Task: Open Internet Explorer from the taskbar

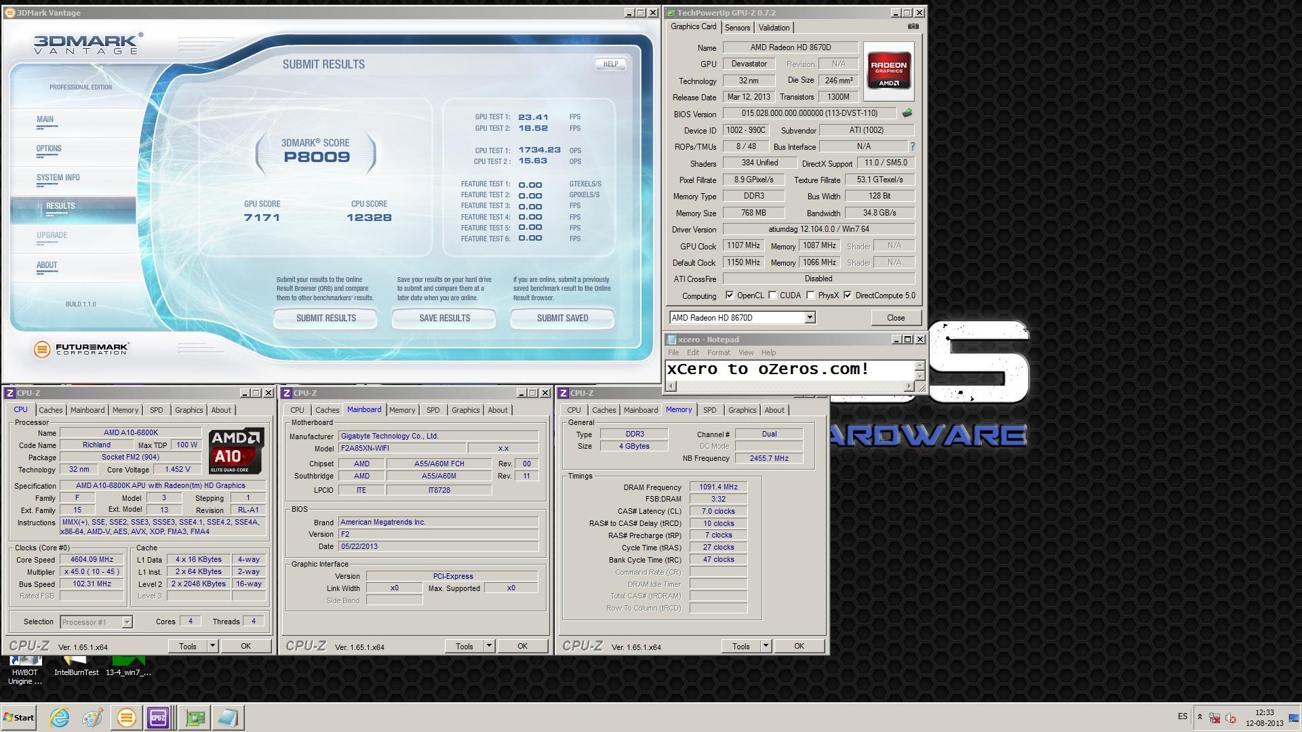Action: click(x=60, y=717)
